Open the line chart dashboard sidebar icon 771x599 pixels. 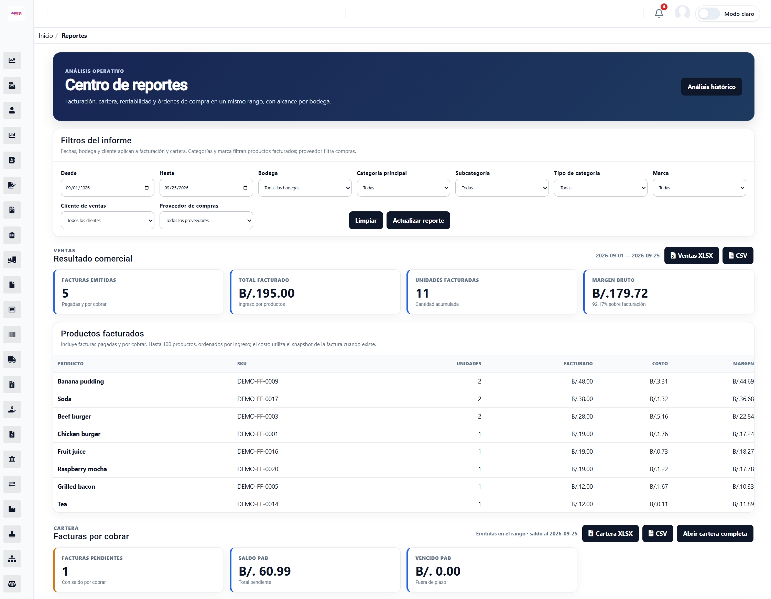[12, 61]
